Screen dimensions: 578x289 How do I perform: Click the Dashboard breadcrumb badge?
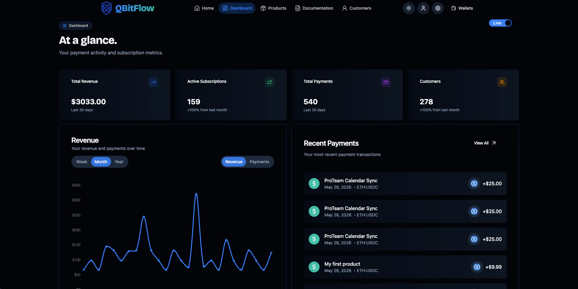[x=75, y=26]
